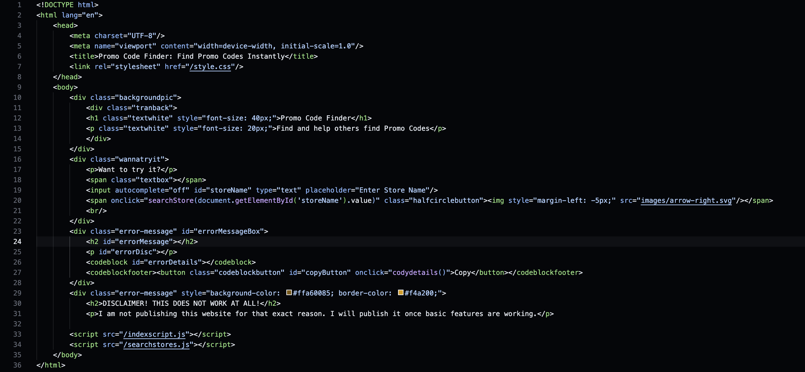Click line number 1 in the gutter
The image size is (805, 372).
[x=19, y=5]
